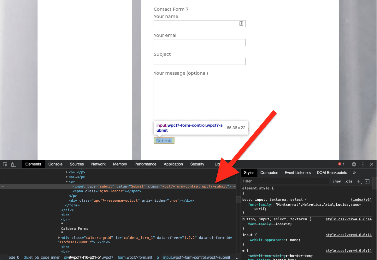Select form.wpcf7-form.init in the breadcrumb bar
This screenshot has height=260, width=377.
(x=135, y=257)
